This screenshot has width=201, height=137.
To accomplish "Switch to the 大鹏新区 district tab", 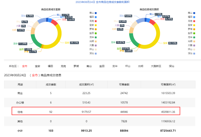I will click(x=156, y=66).
